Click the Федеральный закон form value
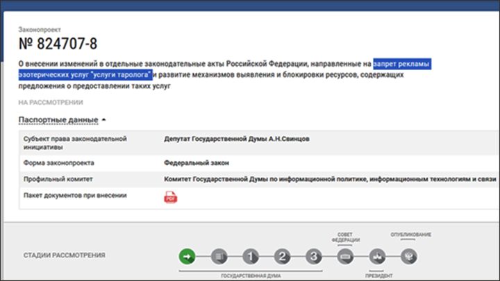Screen dimensions: 500x281 197,163
